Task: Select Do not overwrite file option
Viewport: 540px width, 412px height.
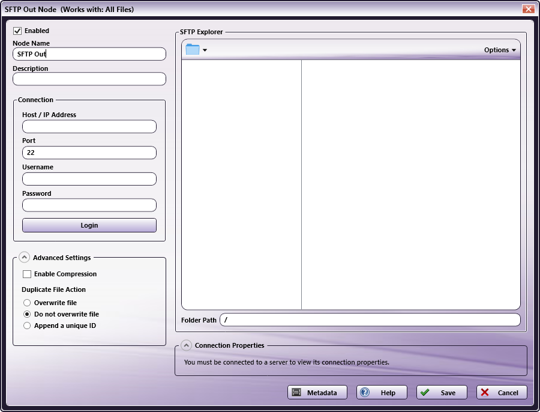Action: 27,314
